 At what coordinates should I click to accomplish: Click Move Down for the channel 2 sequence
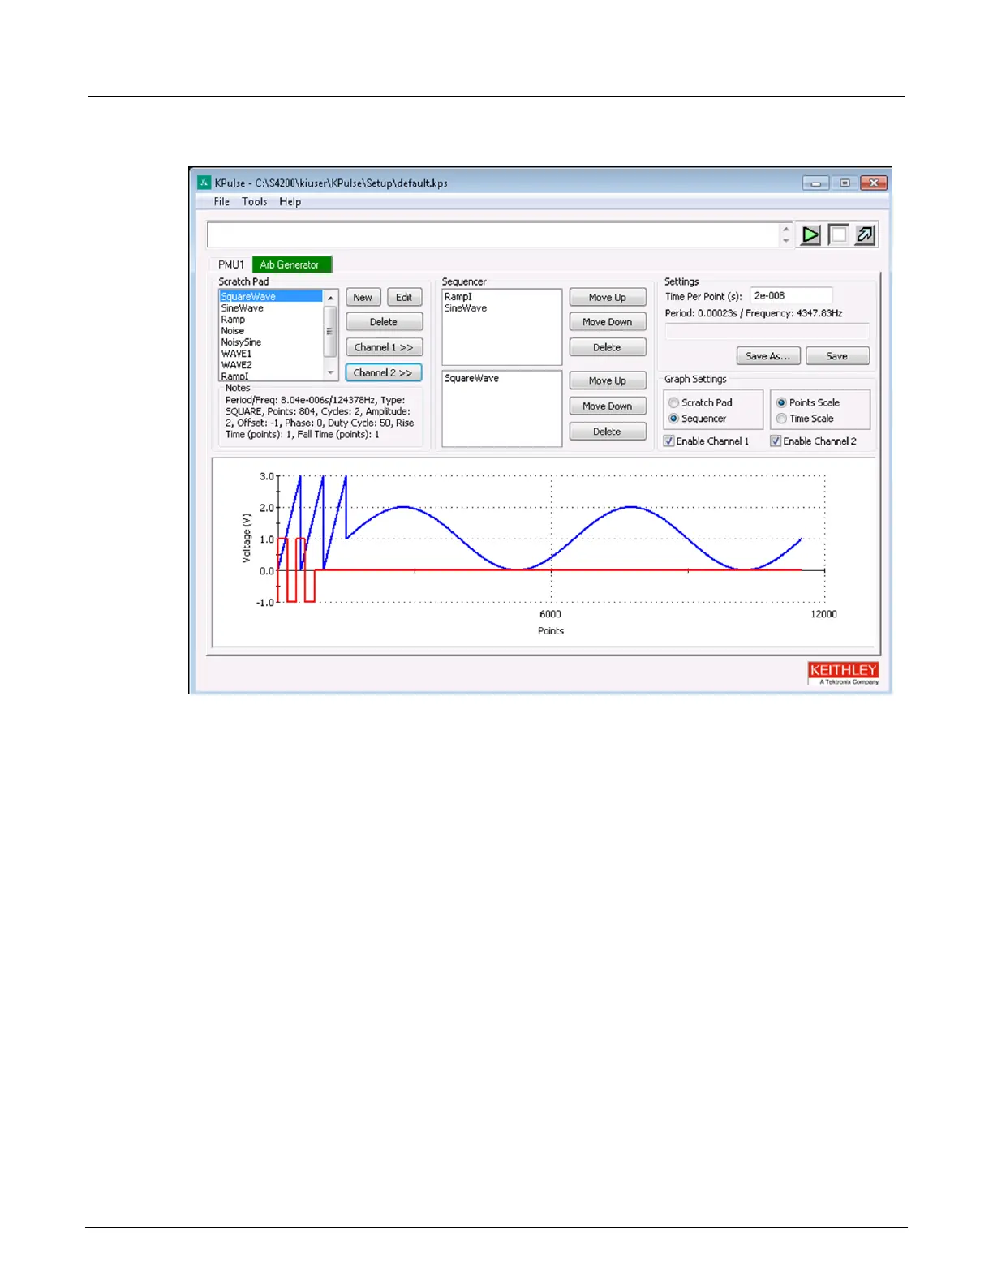click(x=608, y=406)
